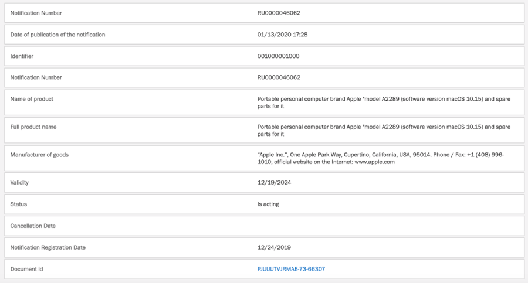528x283 pixels.
Task: Select the Apple Inc. manufacturer address text
Action: coord(381,159)
